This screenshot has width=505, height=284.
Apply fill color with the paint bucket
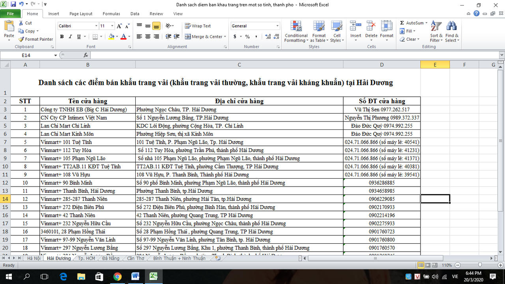pos(111,37)
